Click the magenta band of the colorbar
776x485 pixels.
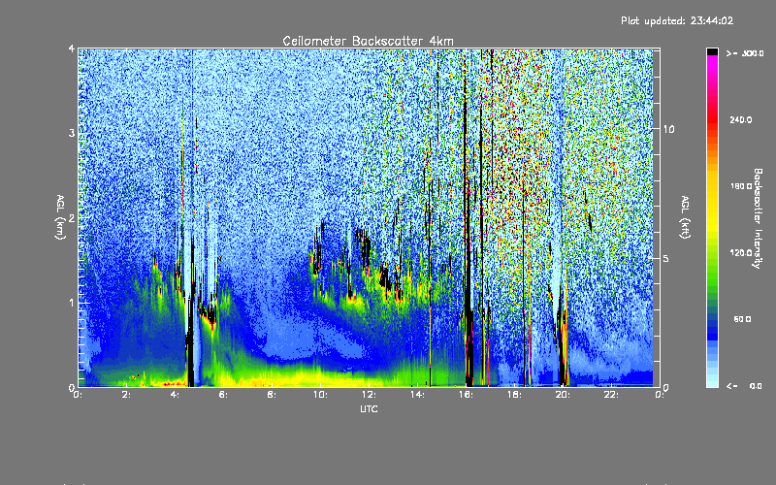coord(712,64)
